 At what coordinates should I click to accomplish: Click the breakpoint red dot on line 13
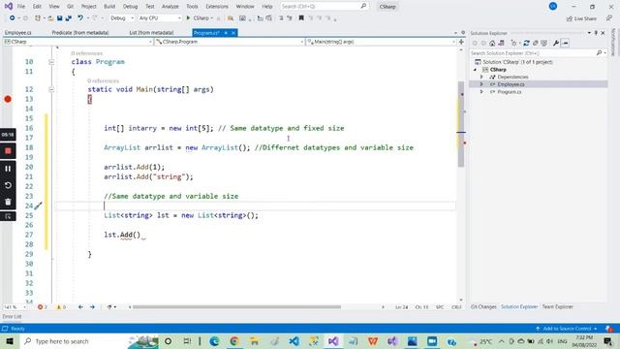pyautogui.click(x=8, y=99)
